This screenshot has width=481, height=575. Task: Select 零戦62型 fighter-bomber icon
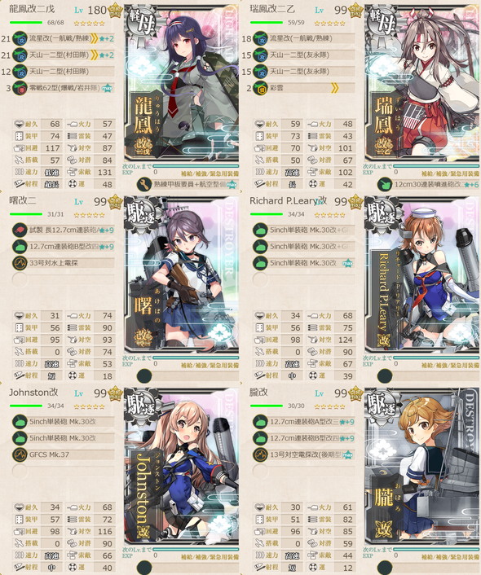pyautogui.click(x=20, y=88)
